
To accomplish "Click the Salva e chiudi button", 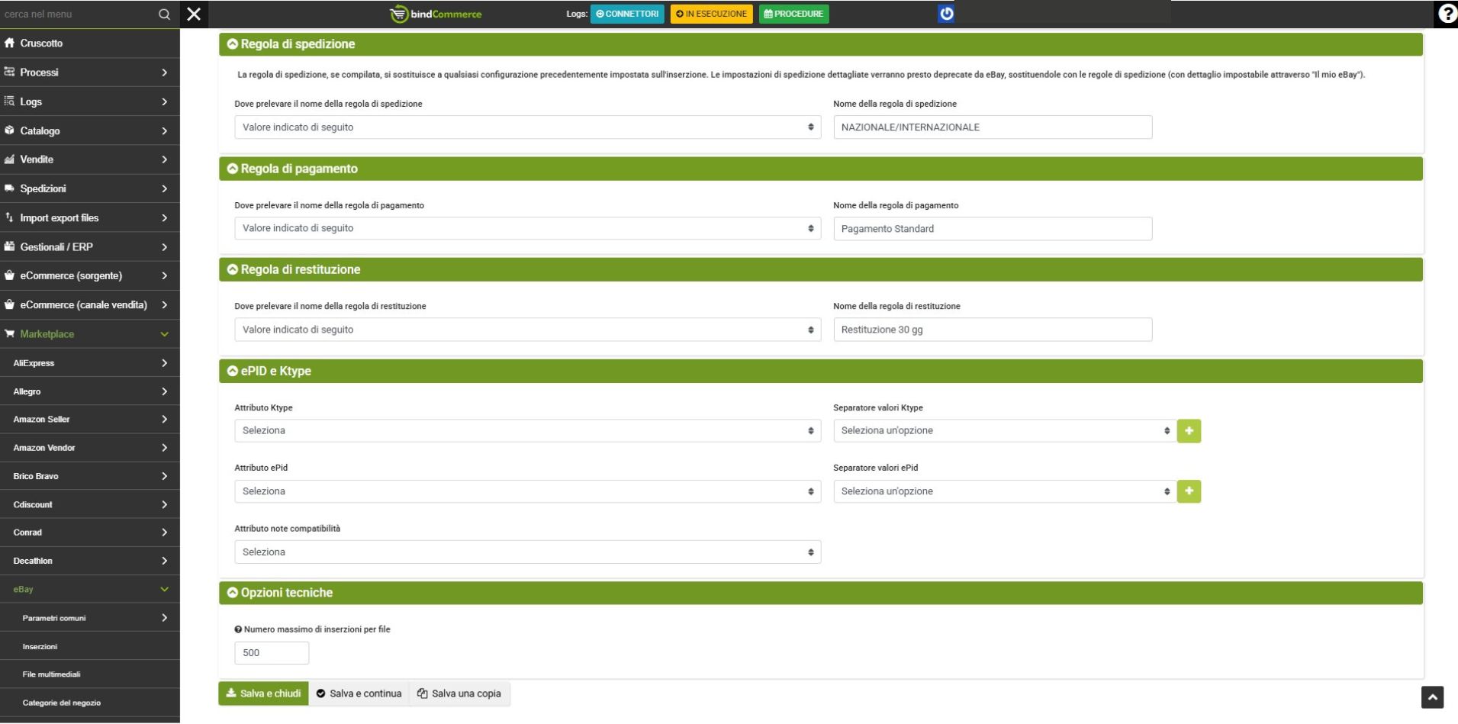I will pyautogui.click(x=263, y=693).
